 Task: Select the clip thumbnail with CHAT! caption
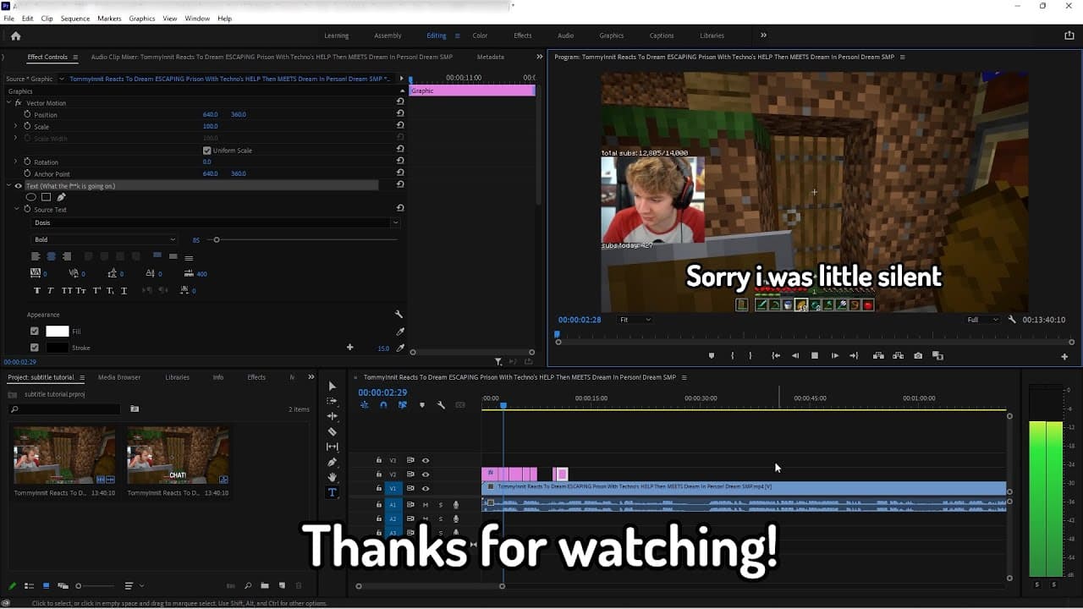[x=178, y=455]
